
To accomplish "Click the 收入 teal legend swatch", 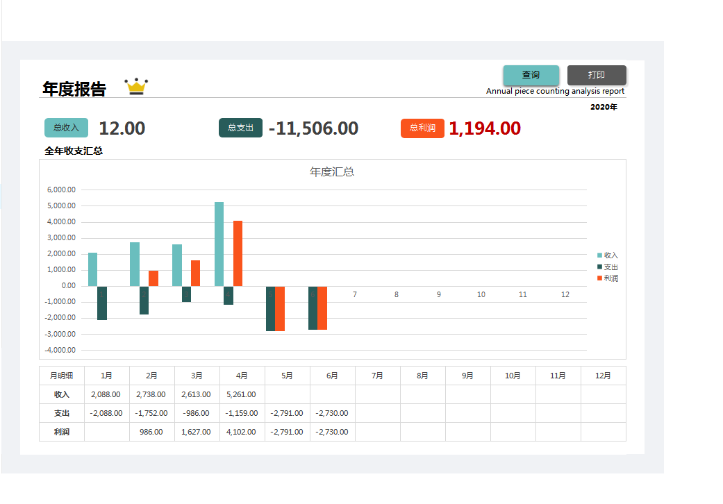I will tap(600, 255).
